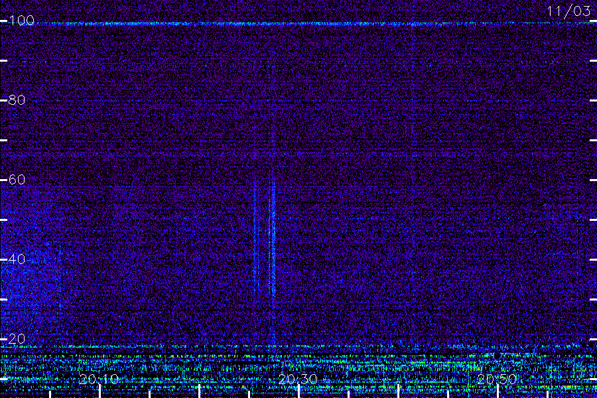Click the 20 frequency axis label
The height and width of the screenshot is (398, 597).
point(17,339)
